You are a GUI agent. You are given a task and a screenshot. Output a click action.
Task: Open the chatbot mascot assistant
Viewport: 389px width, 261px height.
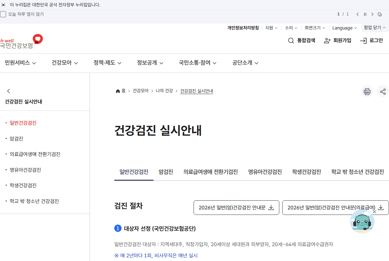pyautogui.click(x=362, y=222)
